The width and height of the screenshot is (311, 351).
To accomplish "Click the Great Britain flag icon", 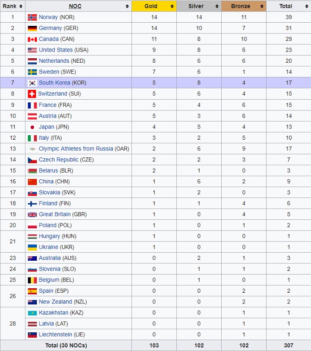I will pos(32,214).
